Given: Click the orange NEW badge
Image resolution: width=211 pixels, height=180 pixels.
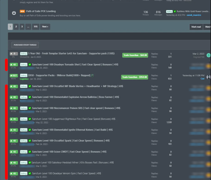Looking at the screenshot, I should (22, 11).
